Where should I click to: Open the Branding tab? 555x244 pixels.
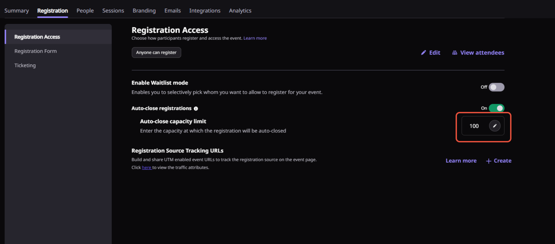click(144, 11)
